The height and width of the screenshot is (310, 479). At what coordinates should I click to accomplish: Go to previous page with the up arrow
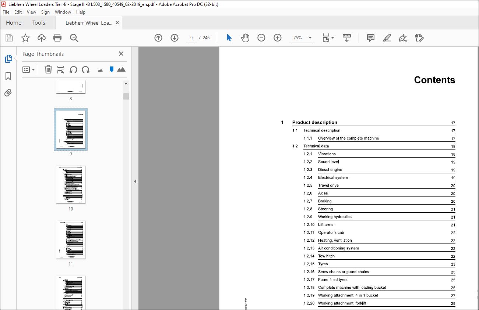pyautogui.click(x=158, y=38)
